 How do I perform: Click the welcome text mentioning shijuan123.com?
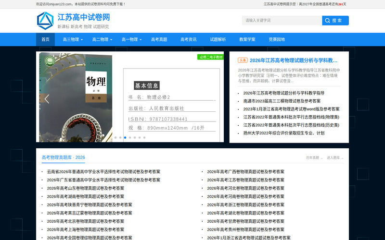tap(80, 4)
